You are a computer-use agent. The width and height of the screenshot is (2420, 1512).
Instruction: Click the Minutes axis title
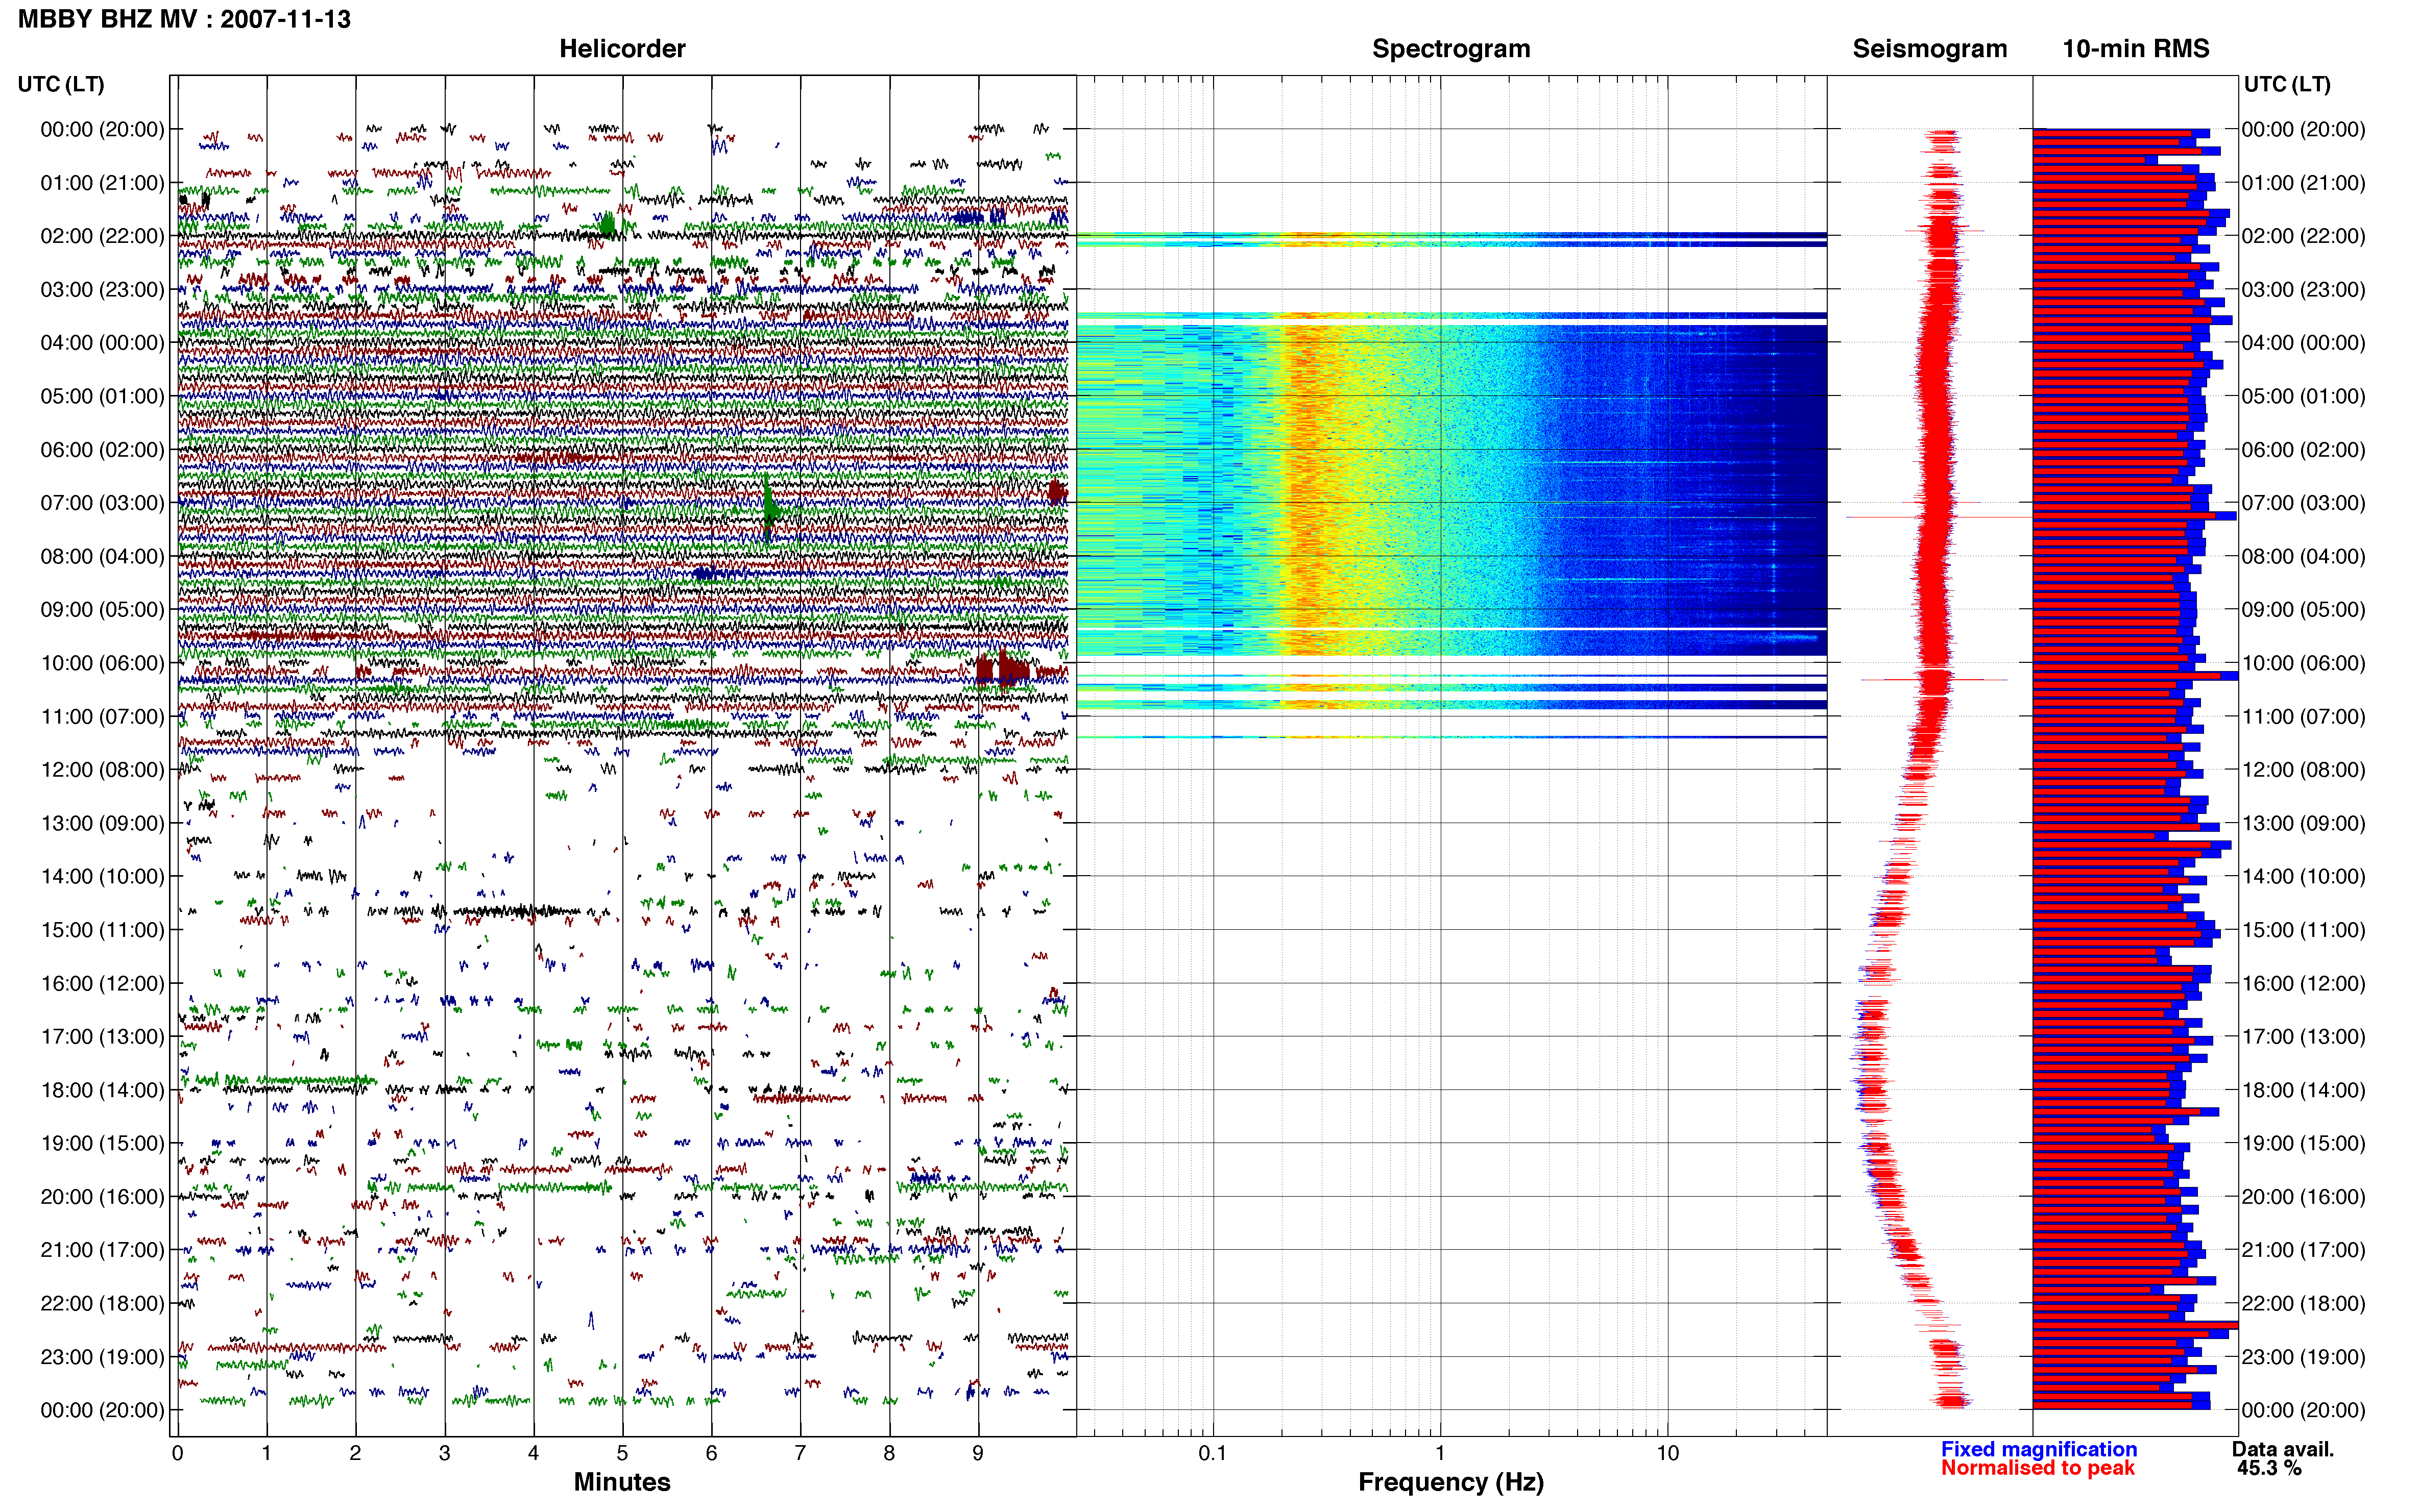(621, 1482)
